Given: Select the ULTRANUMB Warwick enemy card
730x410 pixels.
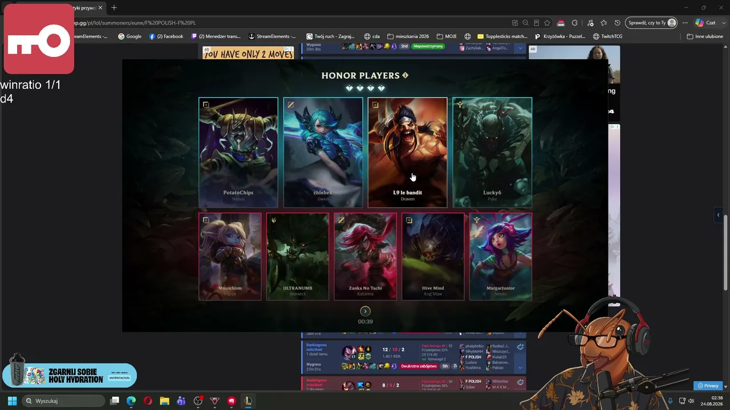Looking at the screenshot, I should 298,256.
